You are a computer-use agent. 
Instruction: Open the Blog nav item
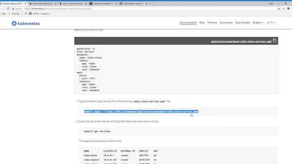[202, 23]
